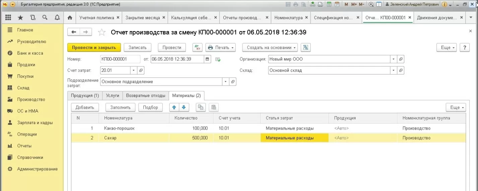
Task: Click the green posted-status icon near date
Action: pyautogui.click(x=218, y=59)
